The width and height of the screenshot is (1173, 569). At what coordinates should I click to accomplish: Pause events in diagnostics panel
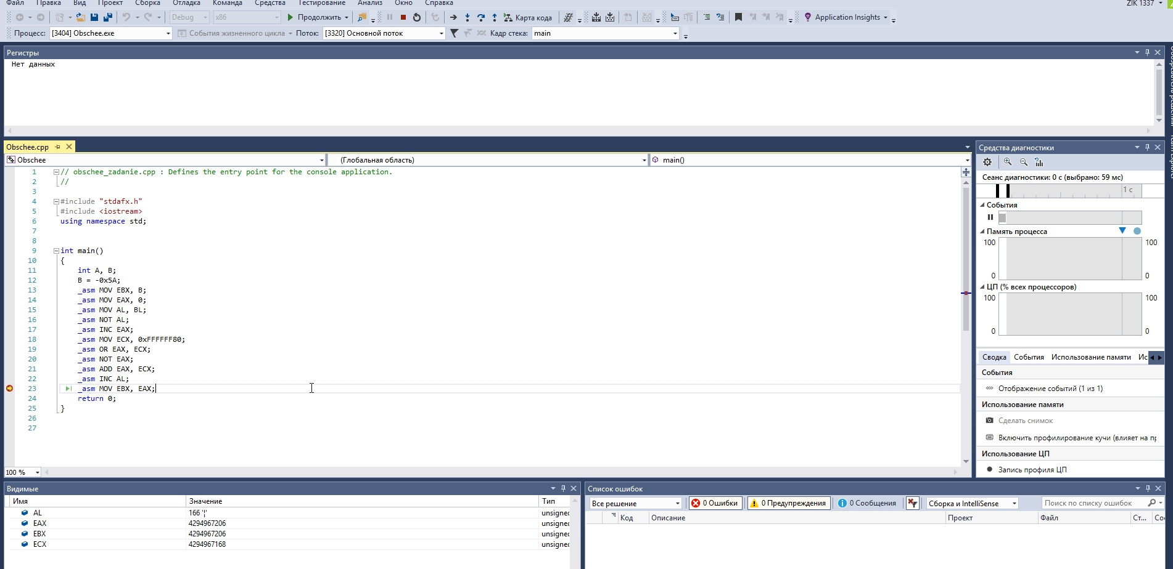click(x=990, y=217)
